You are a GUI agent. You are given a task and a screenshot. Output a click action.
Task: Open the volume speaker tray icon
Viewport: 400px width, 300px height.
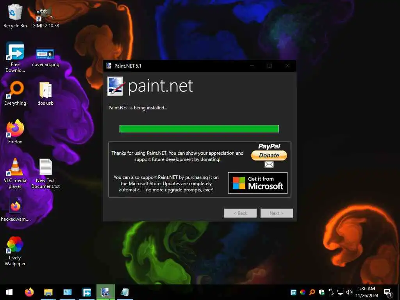click(349, 292)
